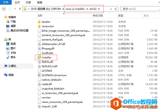Select natives_blob.bin file icon

[x=39, y=80]
